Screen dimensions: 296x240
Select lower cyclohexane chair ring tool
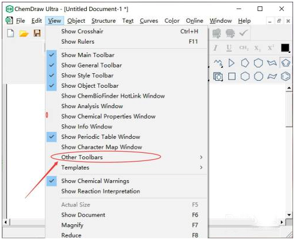click(272, 77)
